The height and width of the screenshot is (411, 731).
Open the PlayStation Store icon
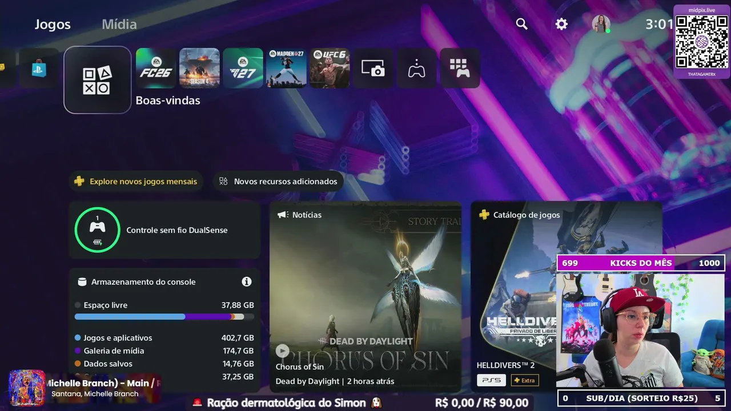(39, 68)
